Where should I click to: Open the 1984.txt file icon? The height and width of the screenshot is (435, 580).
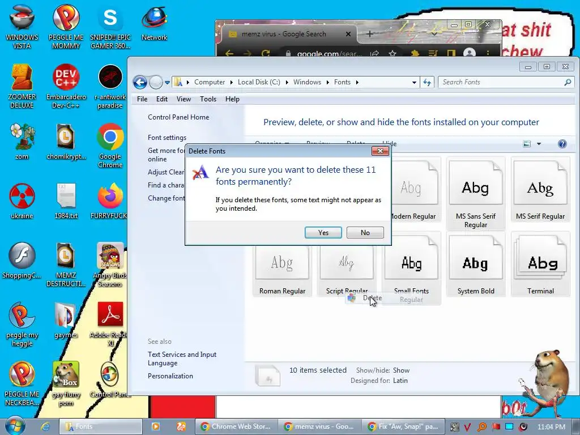click(66, 201)
